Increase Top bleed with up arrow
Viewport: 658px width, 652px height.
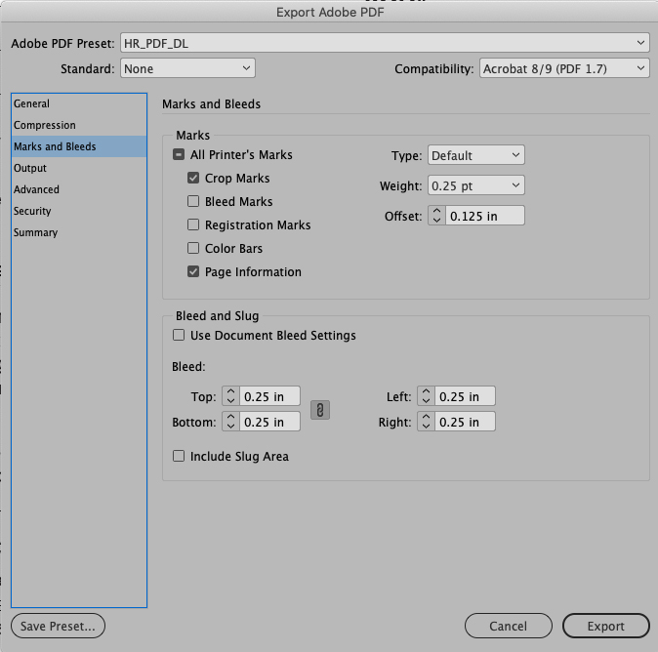(230, 391)
